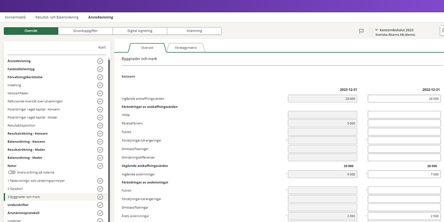Click the Omklassificeringar 2022-12-31 field under anskaffningsvärden
The height and width of the screenshot is (222, 444).
click(404, 149)
